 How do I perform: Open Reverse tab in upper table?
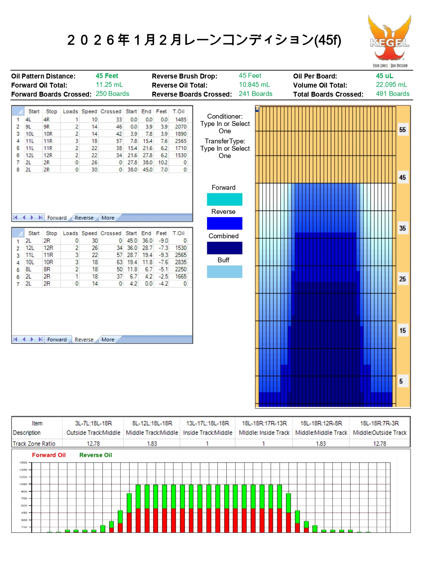pos(84,218)
